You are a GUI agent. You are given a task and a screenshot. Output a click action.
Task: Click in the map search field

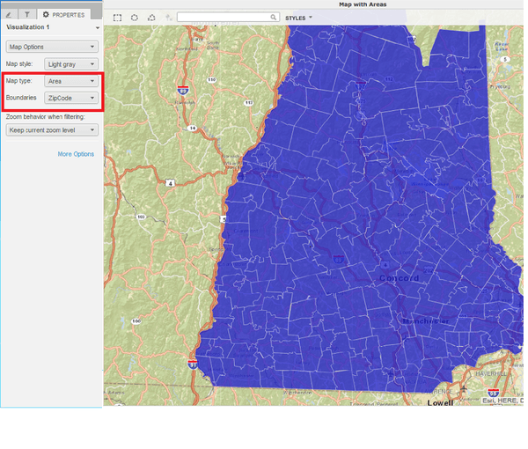point(224,18)
